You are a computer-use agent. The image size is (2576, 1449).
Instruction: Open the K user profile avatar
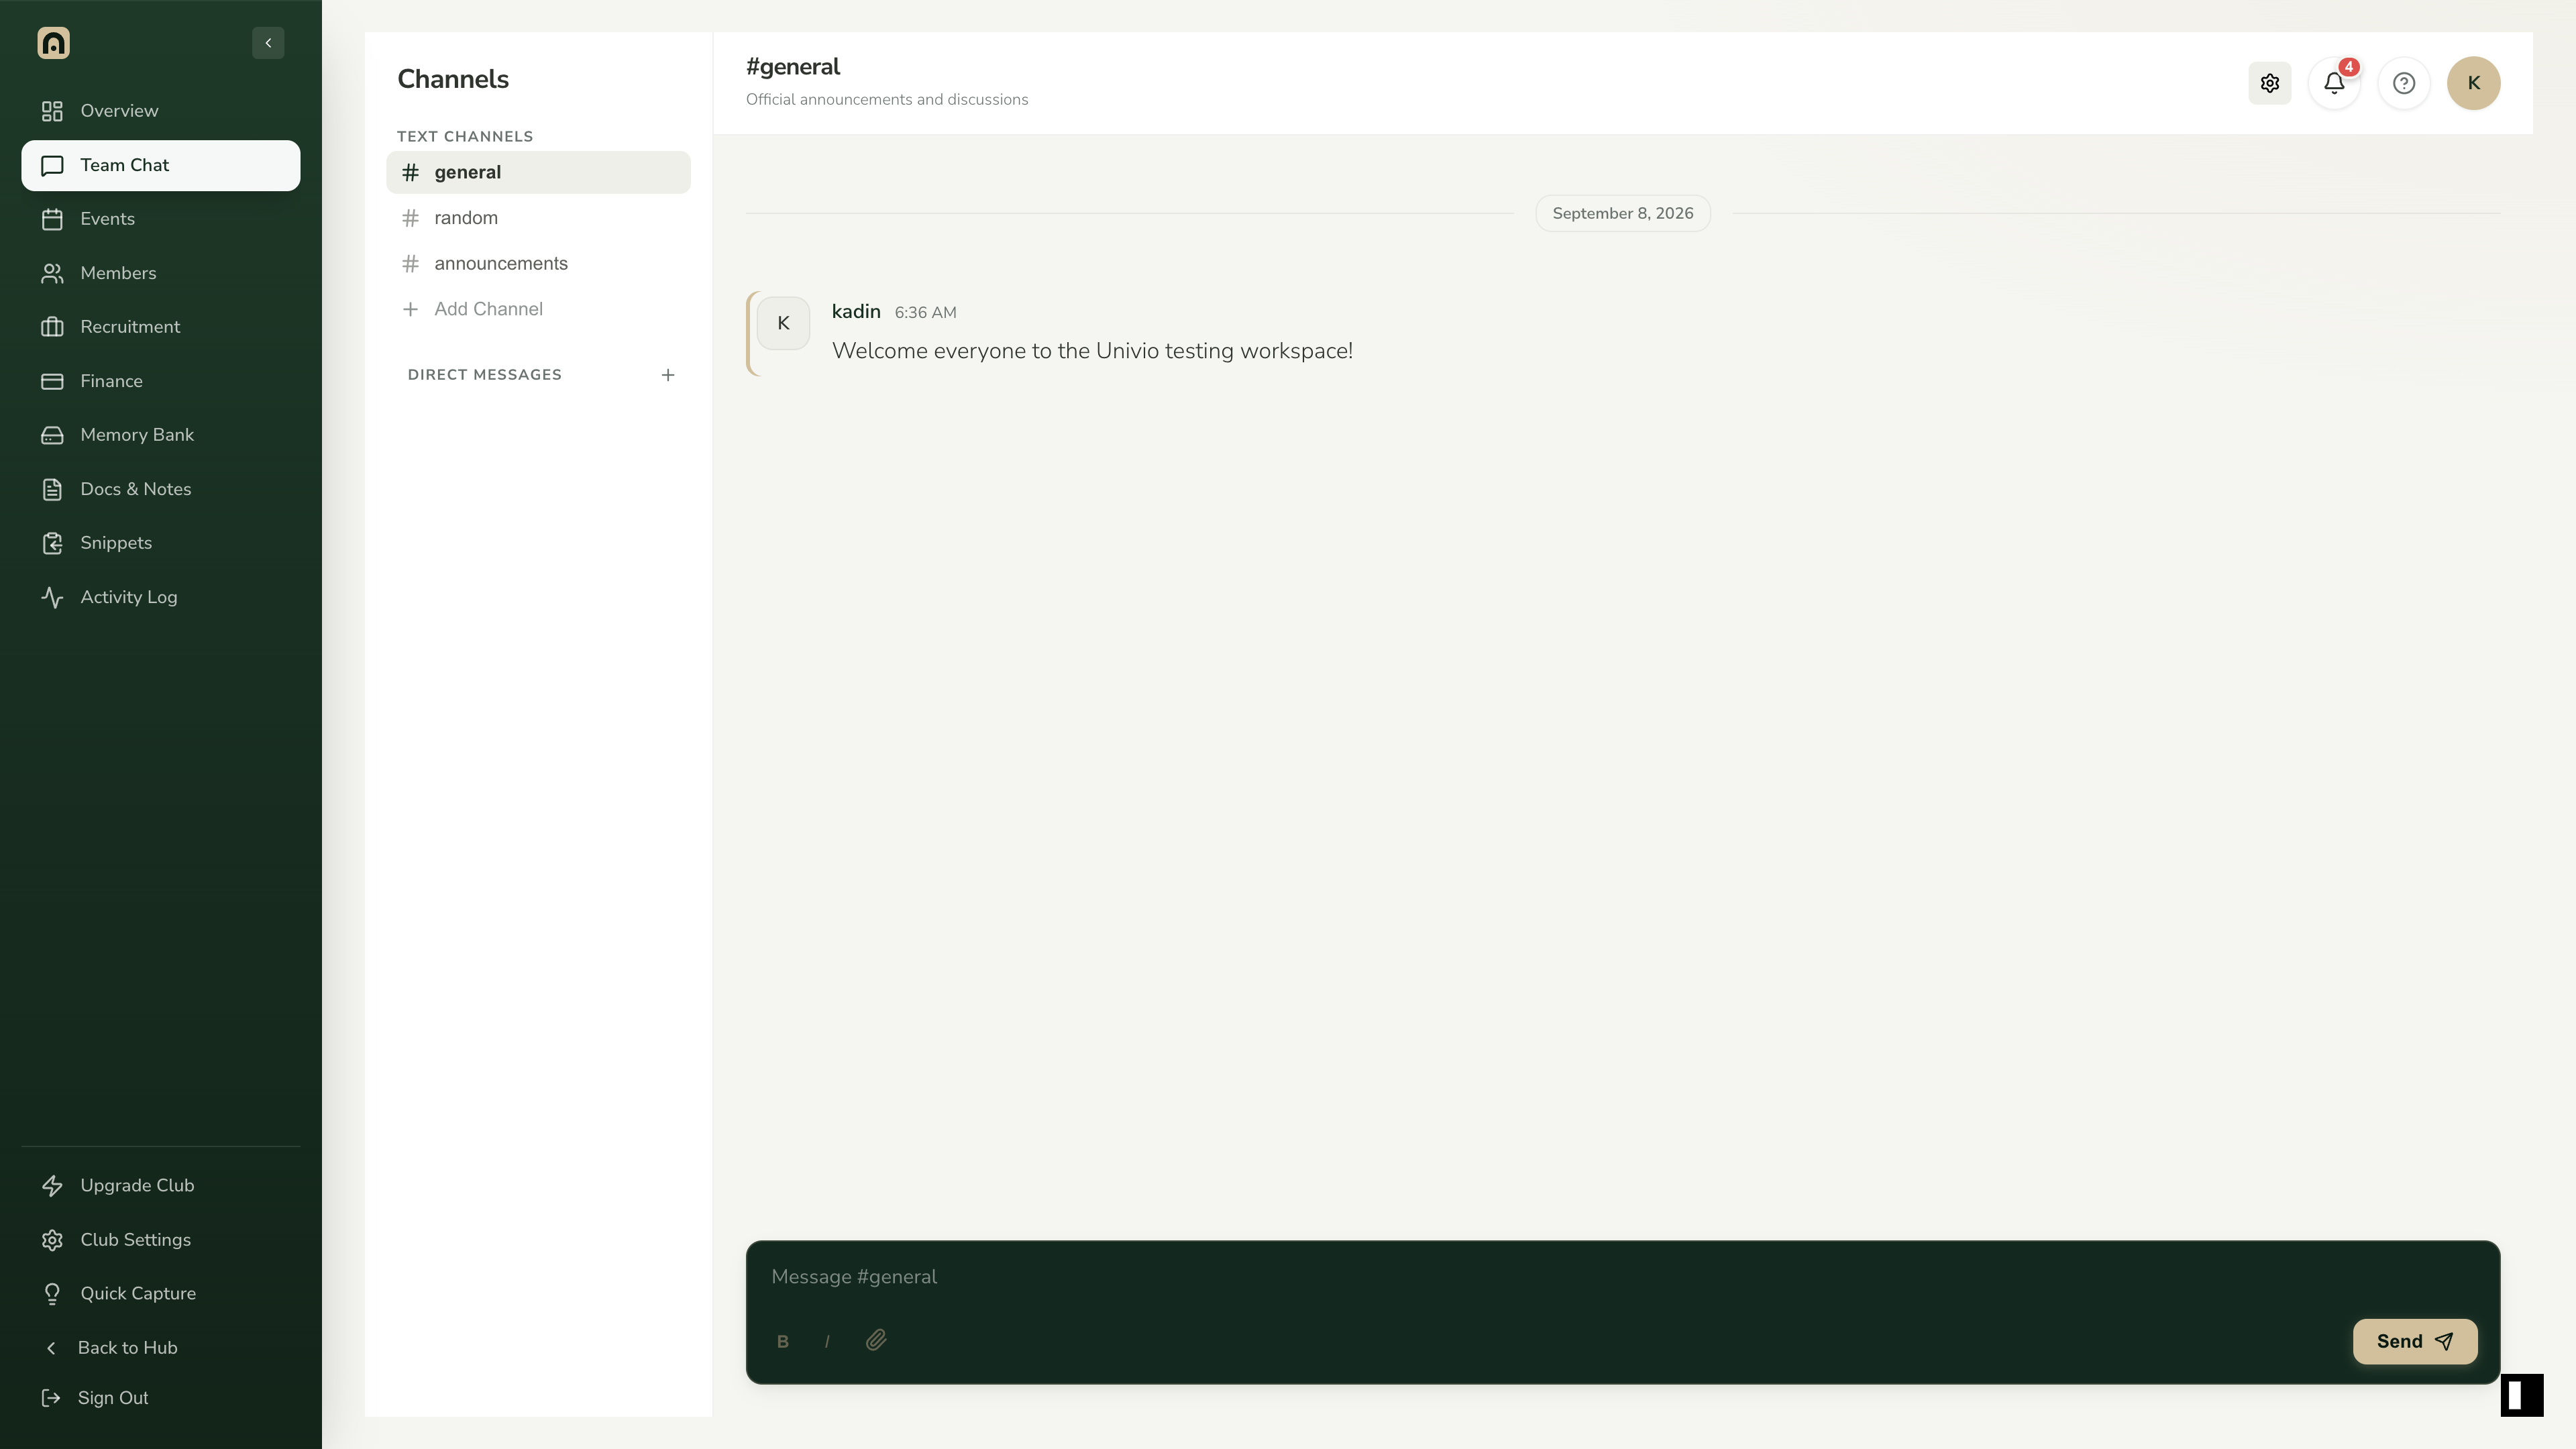tap(2473, 83)
